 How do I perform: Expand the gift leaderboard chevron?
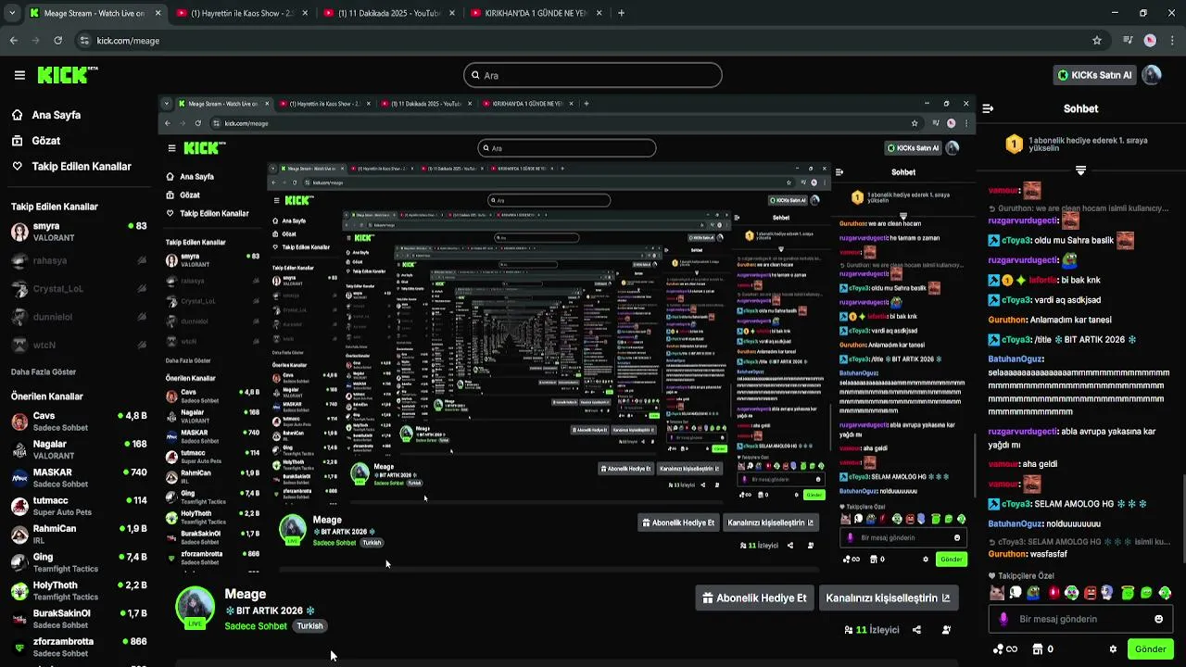[1080, 170]
